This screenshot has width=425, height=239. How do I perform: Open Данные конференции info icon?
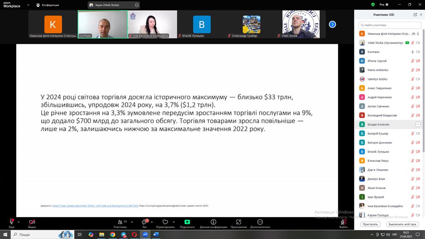[213, 222]
